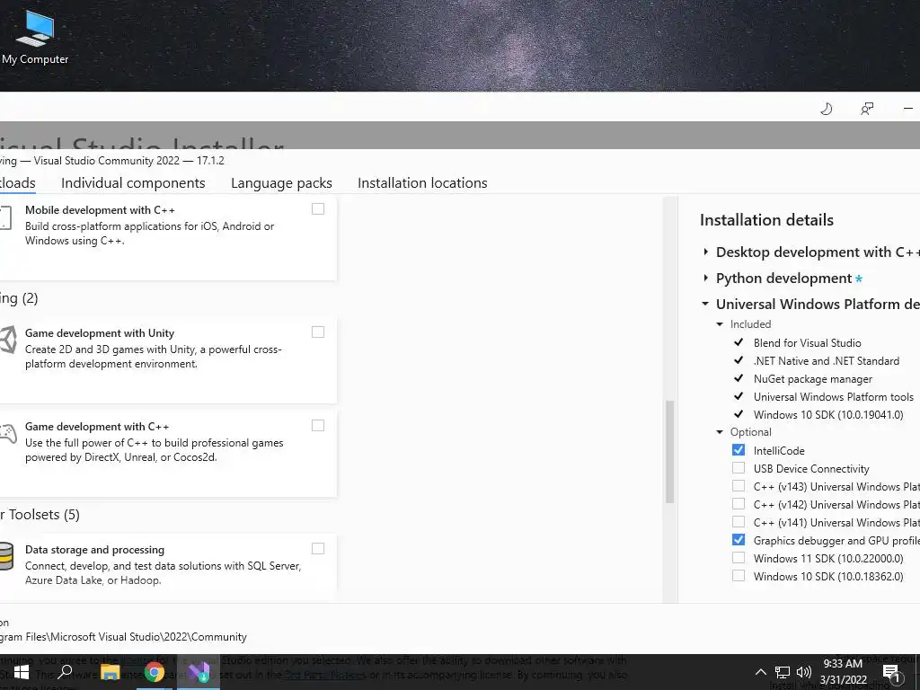The image size is (920, 690).
Task: Enable C++ (v141) Universal Windows Platform tools
Action: pyautogui.click(x=739, y=522)
